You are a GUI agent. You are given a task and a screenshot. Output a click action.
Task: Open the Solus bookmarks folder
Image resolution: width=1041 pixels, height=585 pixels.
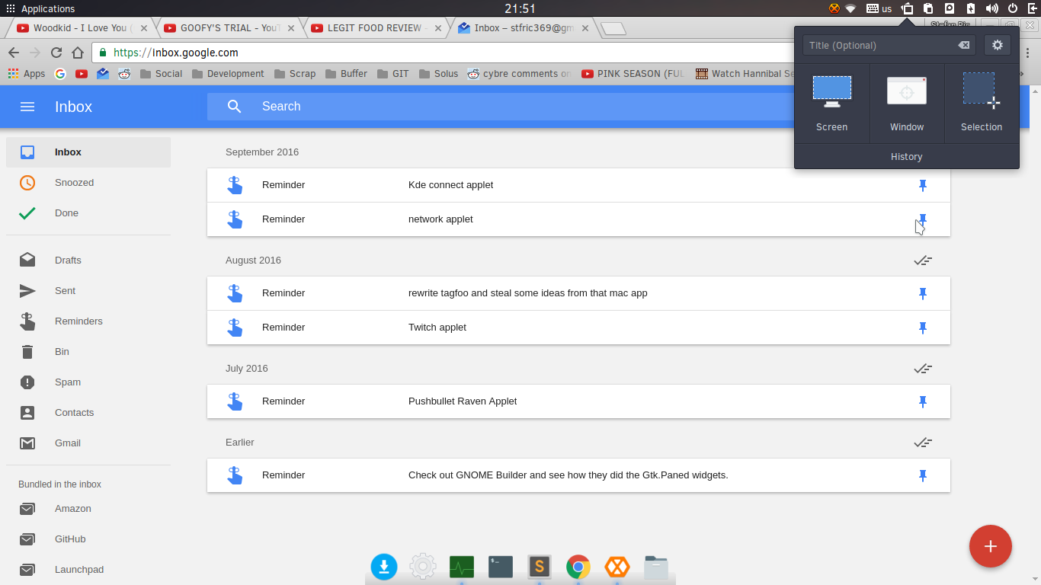[x=439, y=74]
